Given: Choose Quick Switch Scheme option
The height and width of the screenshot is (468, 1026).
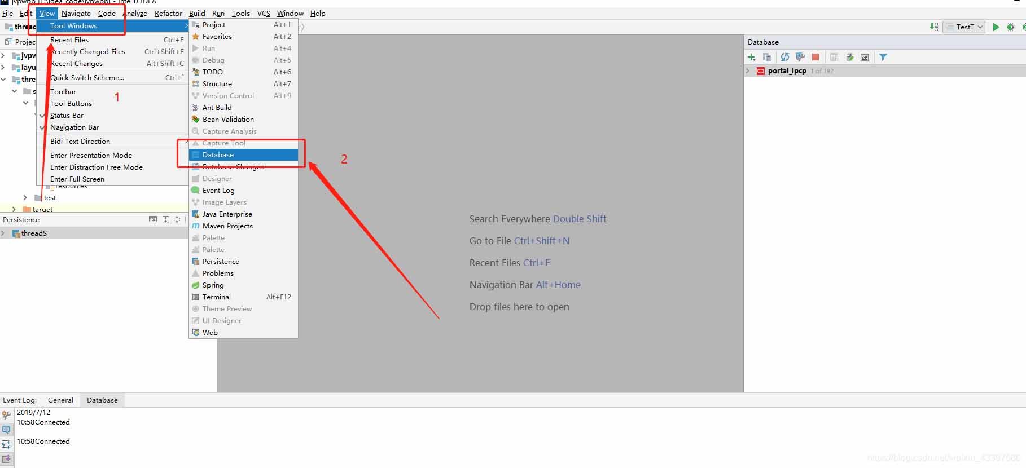Looking at the screenshot, I should point(112,78).
